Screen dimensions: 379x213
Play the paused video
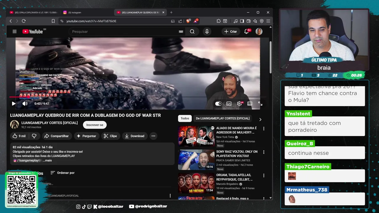click(x=14, y=104)
